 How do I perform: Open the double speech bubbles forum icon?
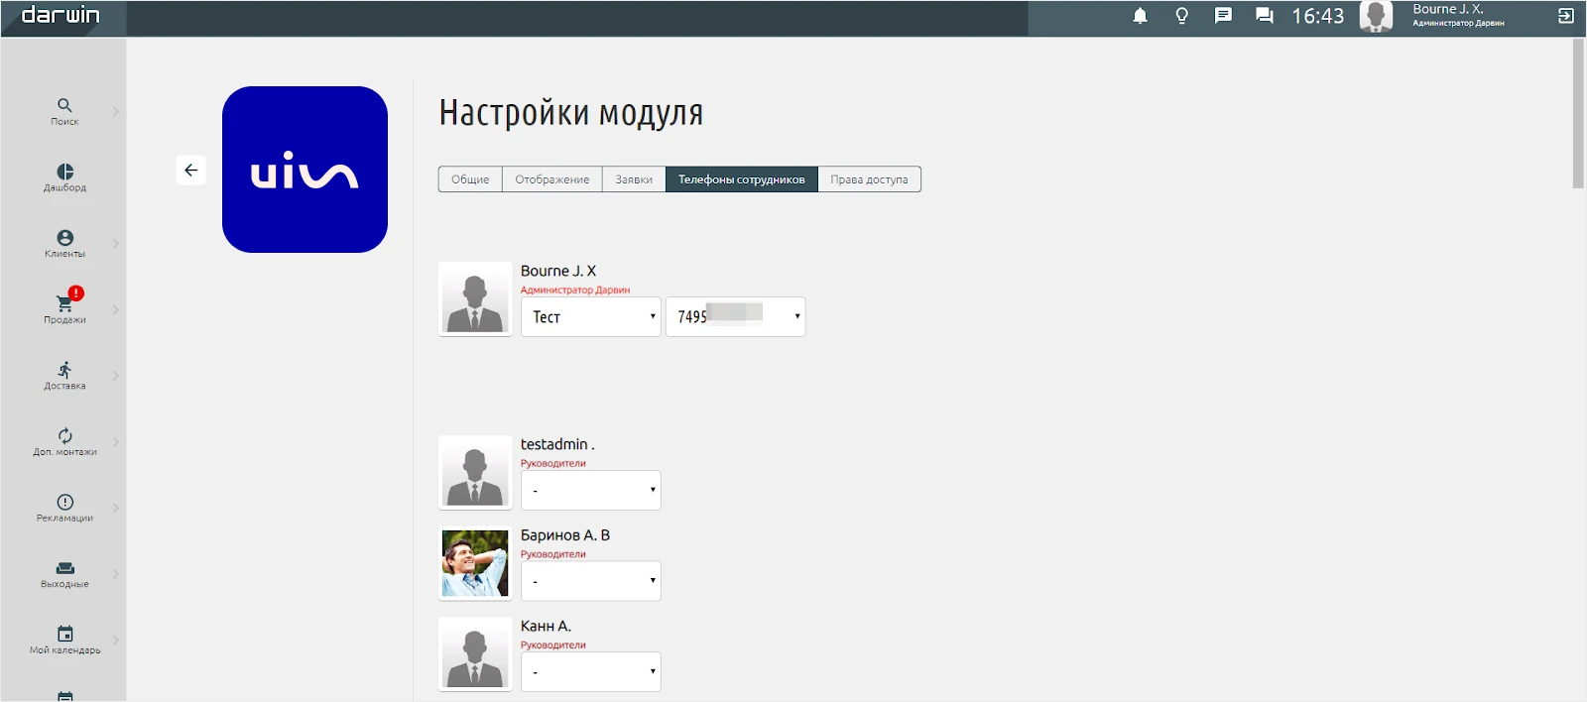(x=1265, y=16)
